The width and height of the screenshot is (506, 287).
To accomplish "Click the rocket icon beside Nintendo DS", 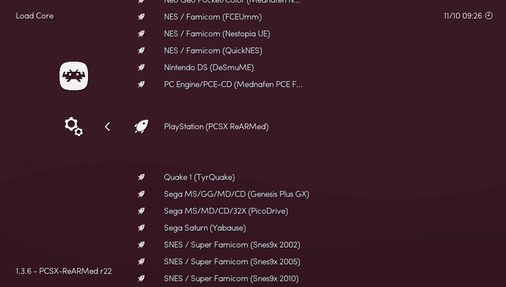I will (x=141, y=68).
